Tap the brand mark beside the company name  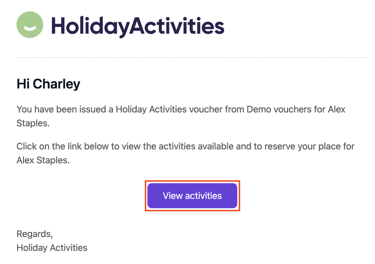[30, 24]
